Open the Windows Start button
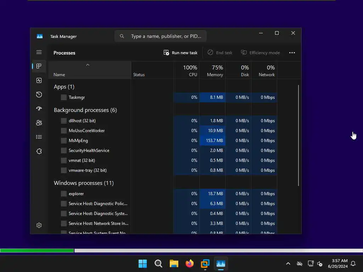363x272 pixels. (x=143, y=263)
